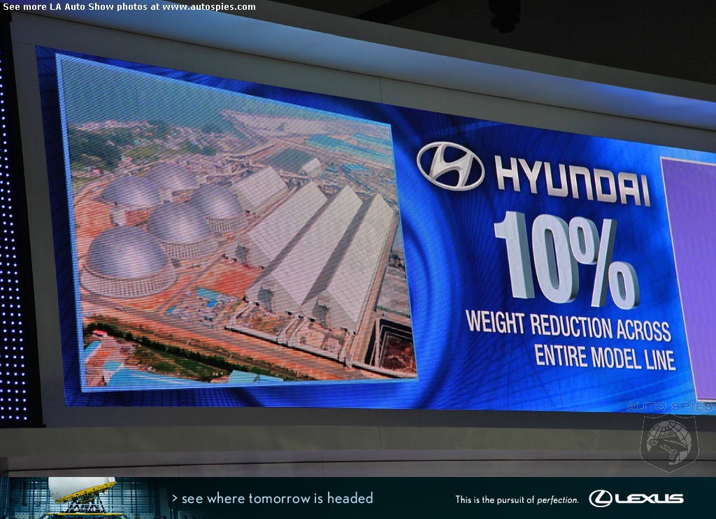The image size is (716, 519).
Task: Click the "WEIGHT REDUCTION ACROSS" text line
Action: pyautogui.click(x=568, y=326)
